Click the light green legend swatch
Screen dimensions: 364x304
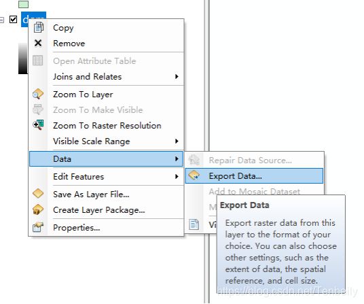(24, 4)
